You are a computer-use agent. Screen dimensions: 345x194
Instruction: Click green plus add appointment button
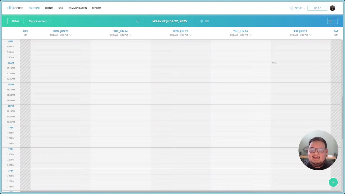coord(333,182)
